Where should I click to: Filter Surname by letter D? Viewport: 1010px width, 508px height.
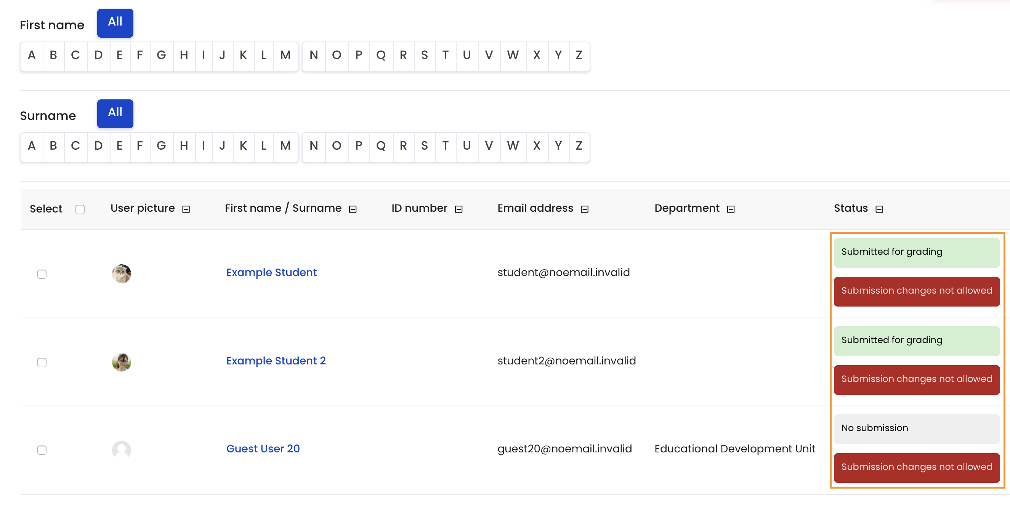[x=98, y=147]
